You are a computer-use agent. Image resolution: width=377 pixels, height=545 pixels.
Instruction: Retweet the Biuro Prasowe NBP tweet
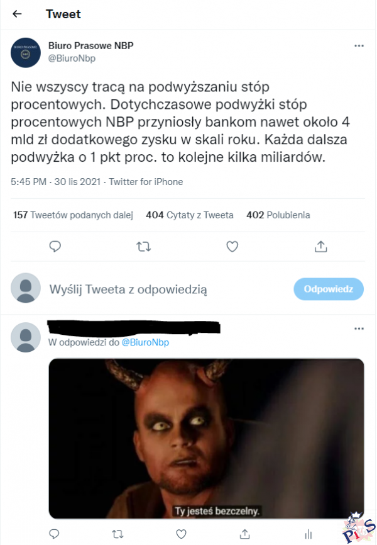pyautogui.click(x=143, y=247)
